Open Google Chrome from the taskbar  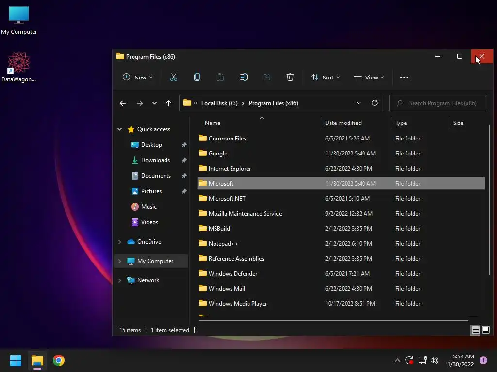point(59,360)
